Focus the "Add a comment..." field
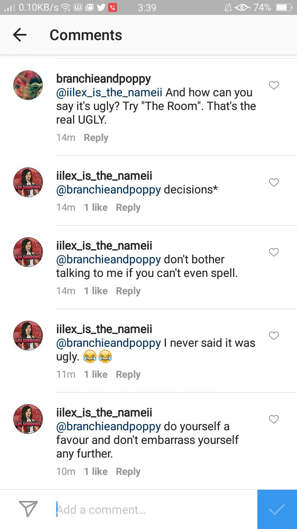Viewport: 297px width, 529px height. coord(156,510)
